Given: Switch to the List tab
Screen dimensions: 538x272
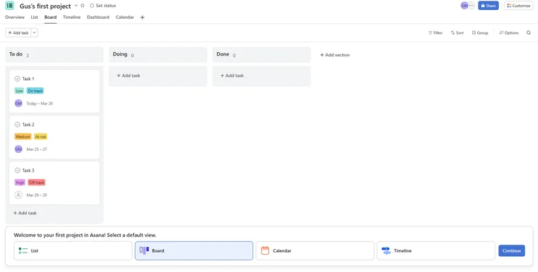Looking at the screenshot, I should pyautogui.click(x=34, y=17).
